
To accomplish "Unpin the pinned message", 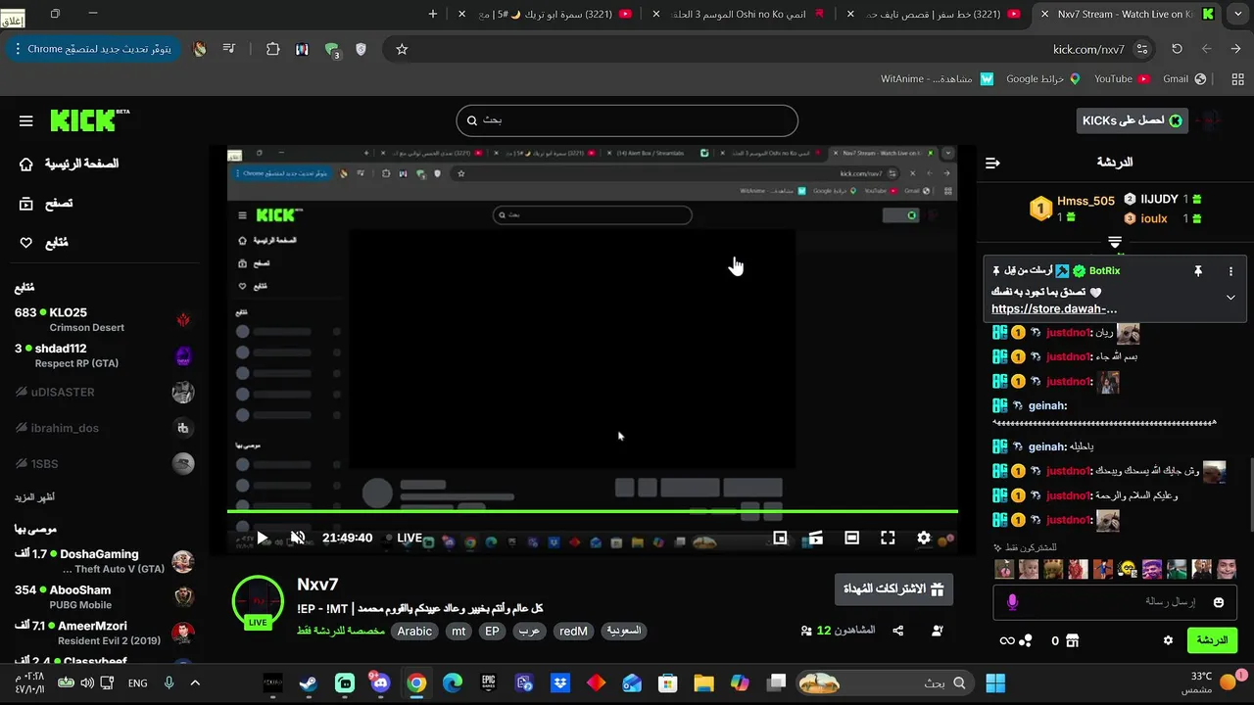I will (x=1197, y=271).
